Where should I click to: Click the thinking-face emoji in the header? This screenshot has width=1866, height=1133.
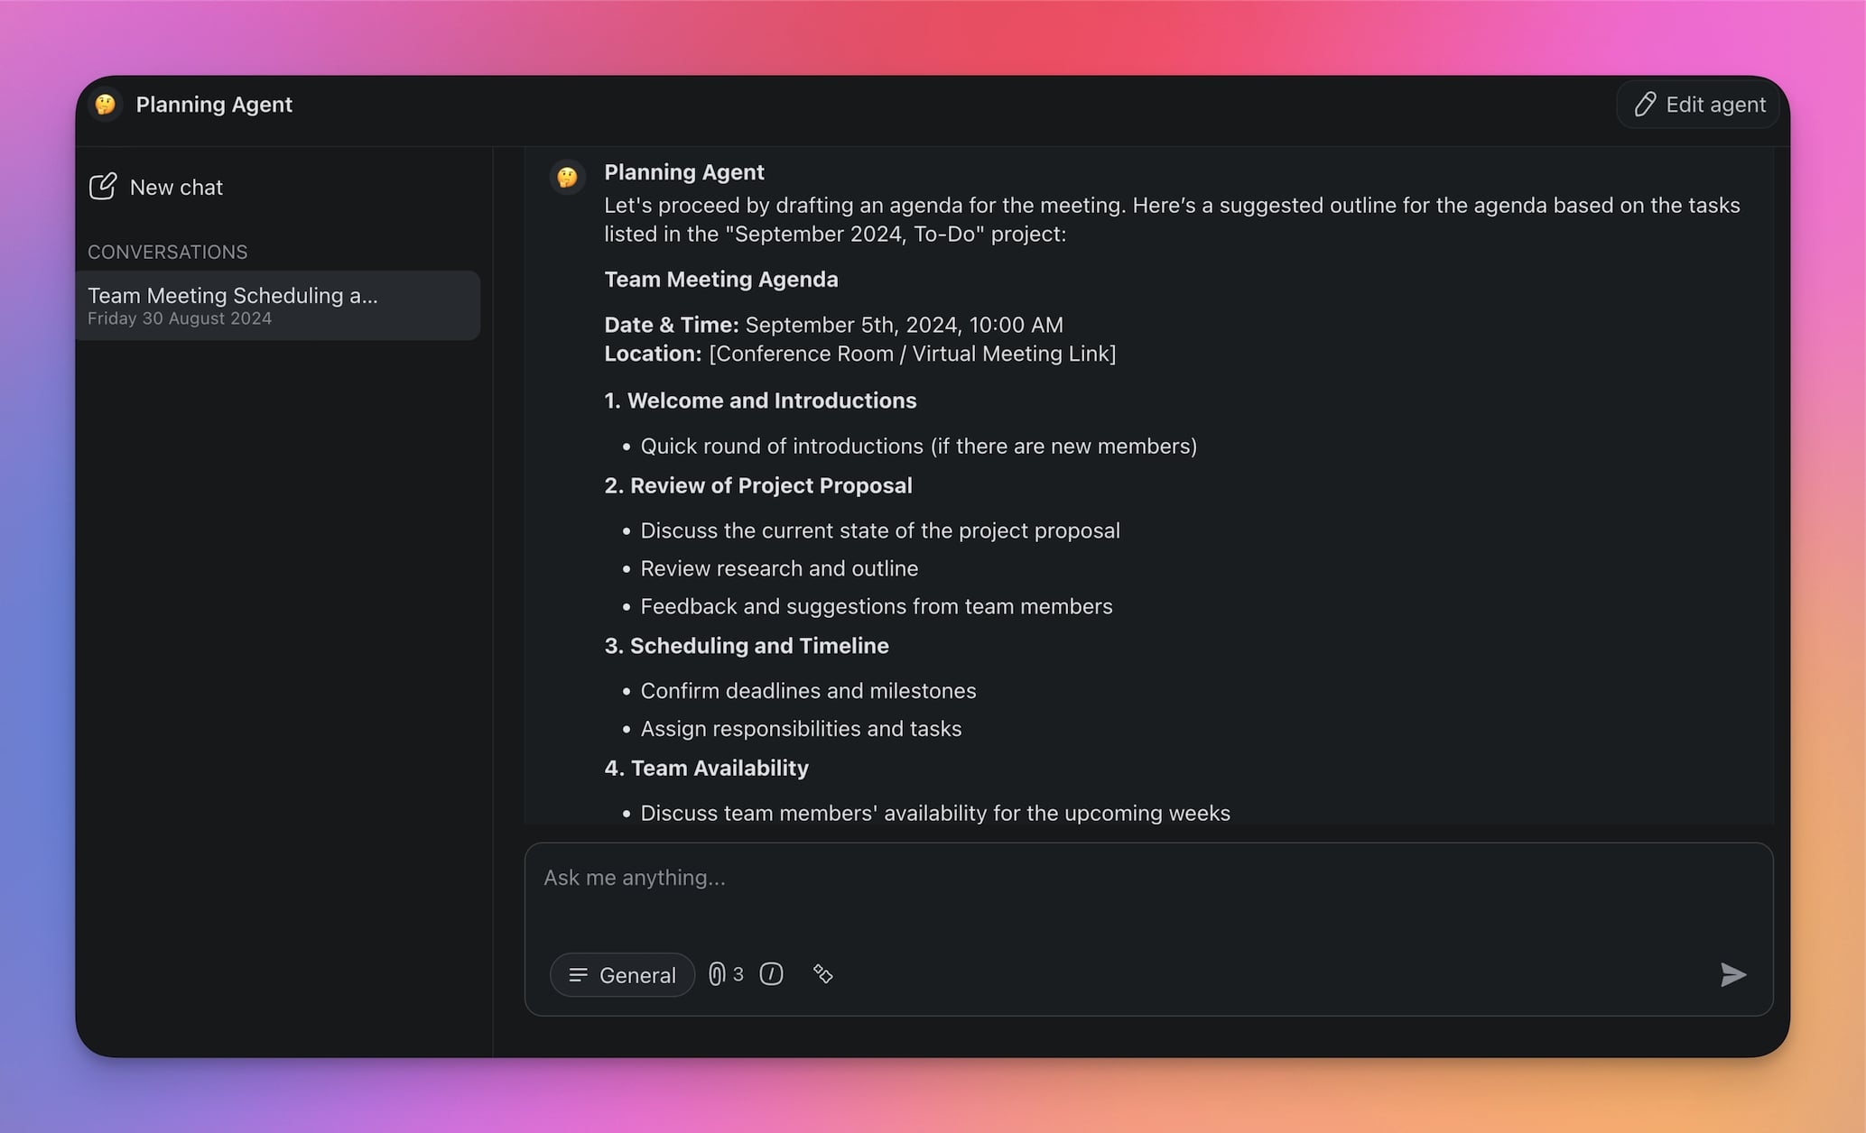pyautogui.click(x=106, y=105)
